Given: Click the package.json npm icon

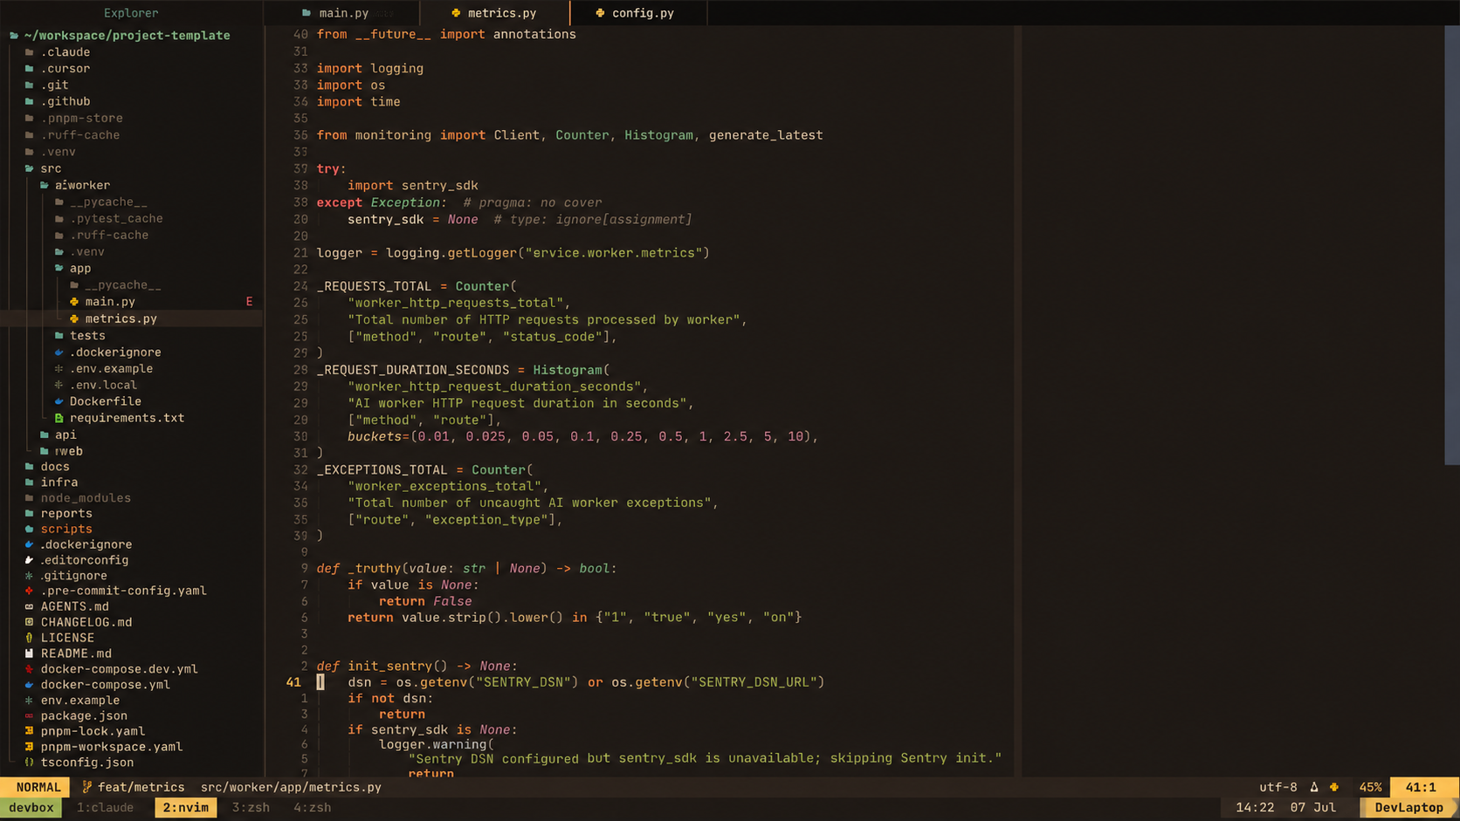Looking at the screenshot, I should click(30, 716).
